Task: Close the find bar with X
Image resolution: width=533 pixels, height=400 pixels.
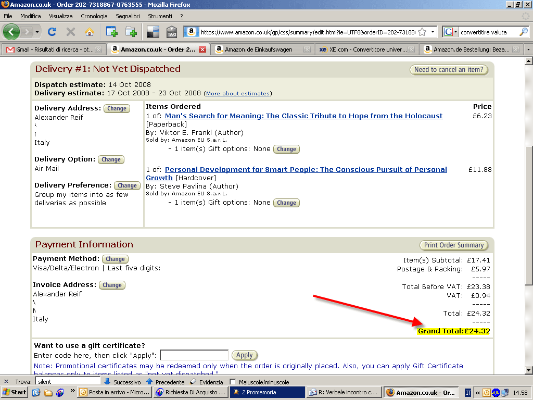Action: (x=6, y=382)
